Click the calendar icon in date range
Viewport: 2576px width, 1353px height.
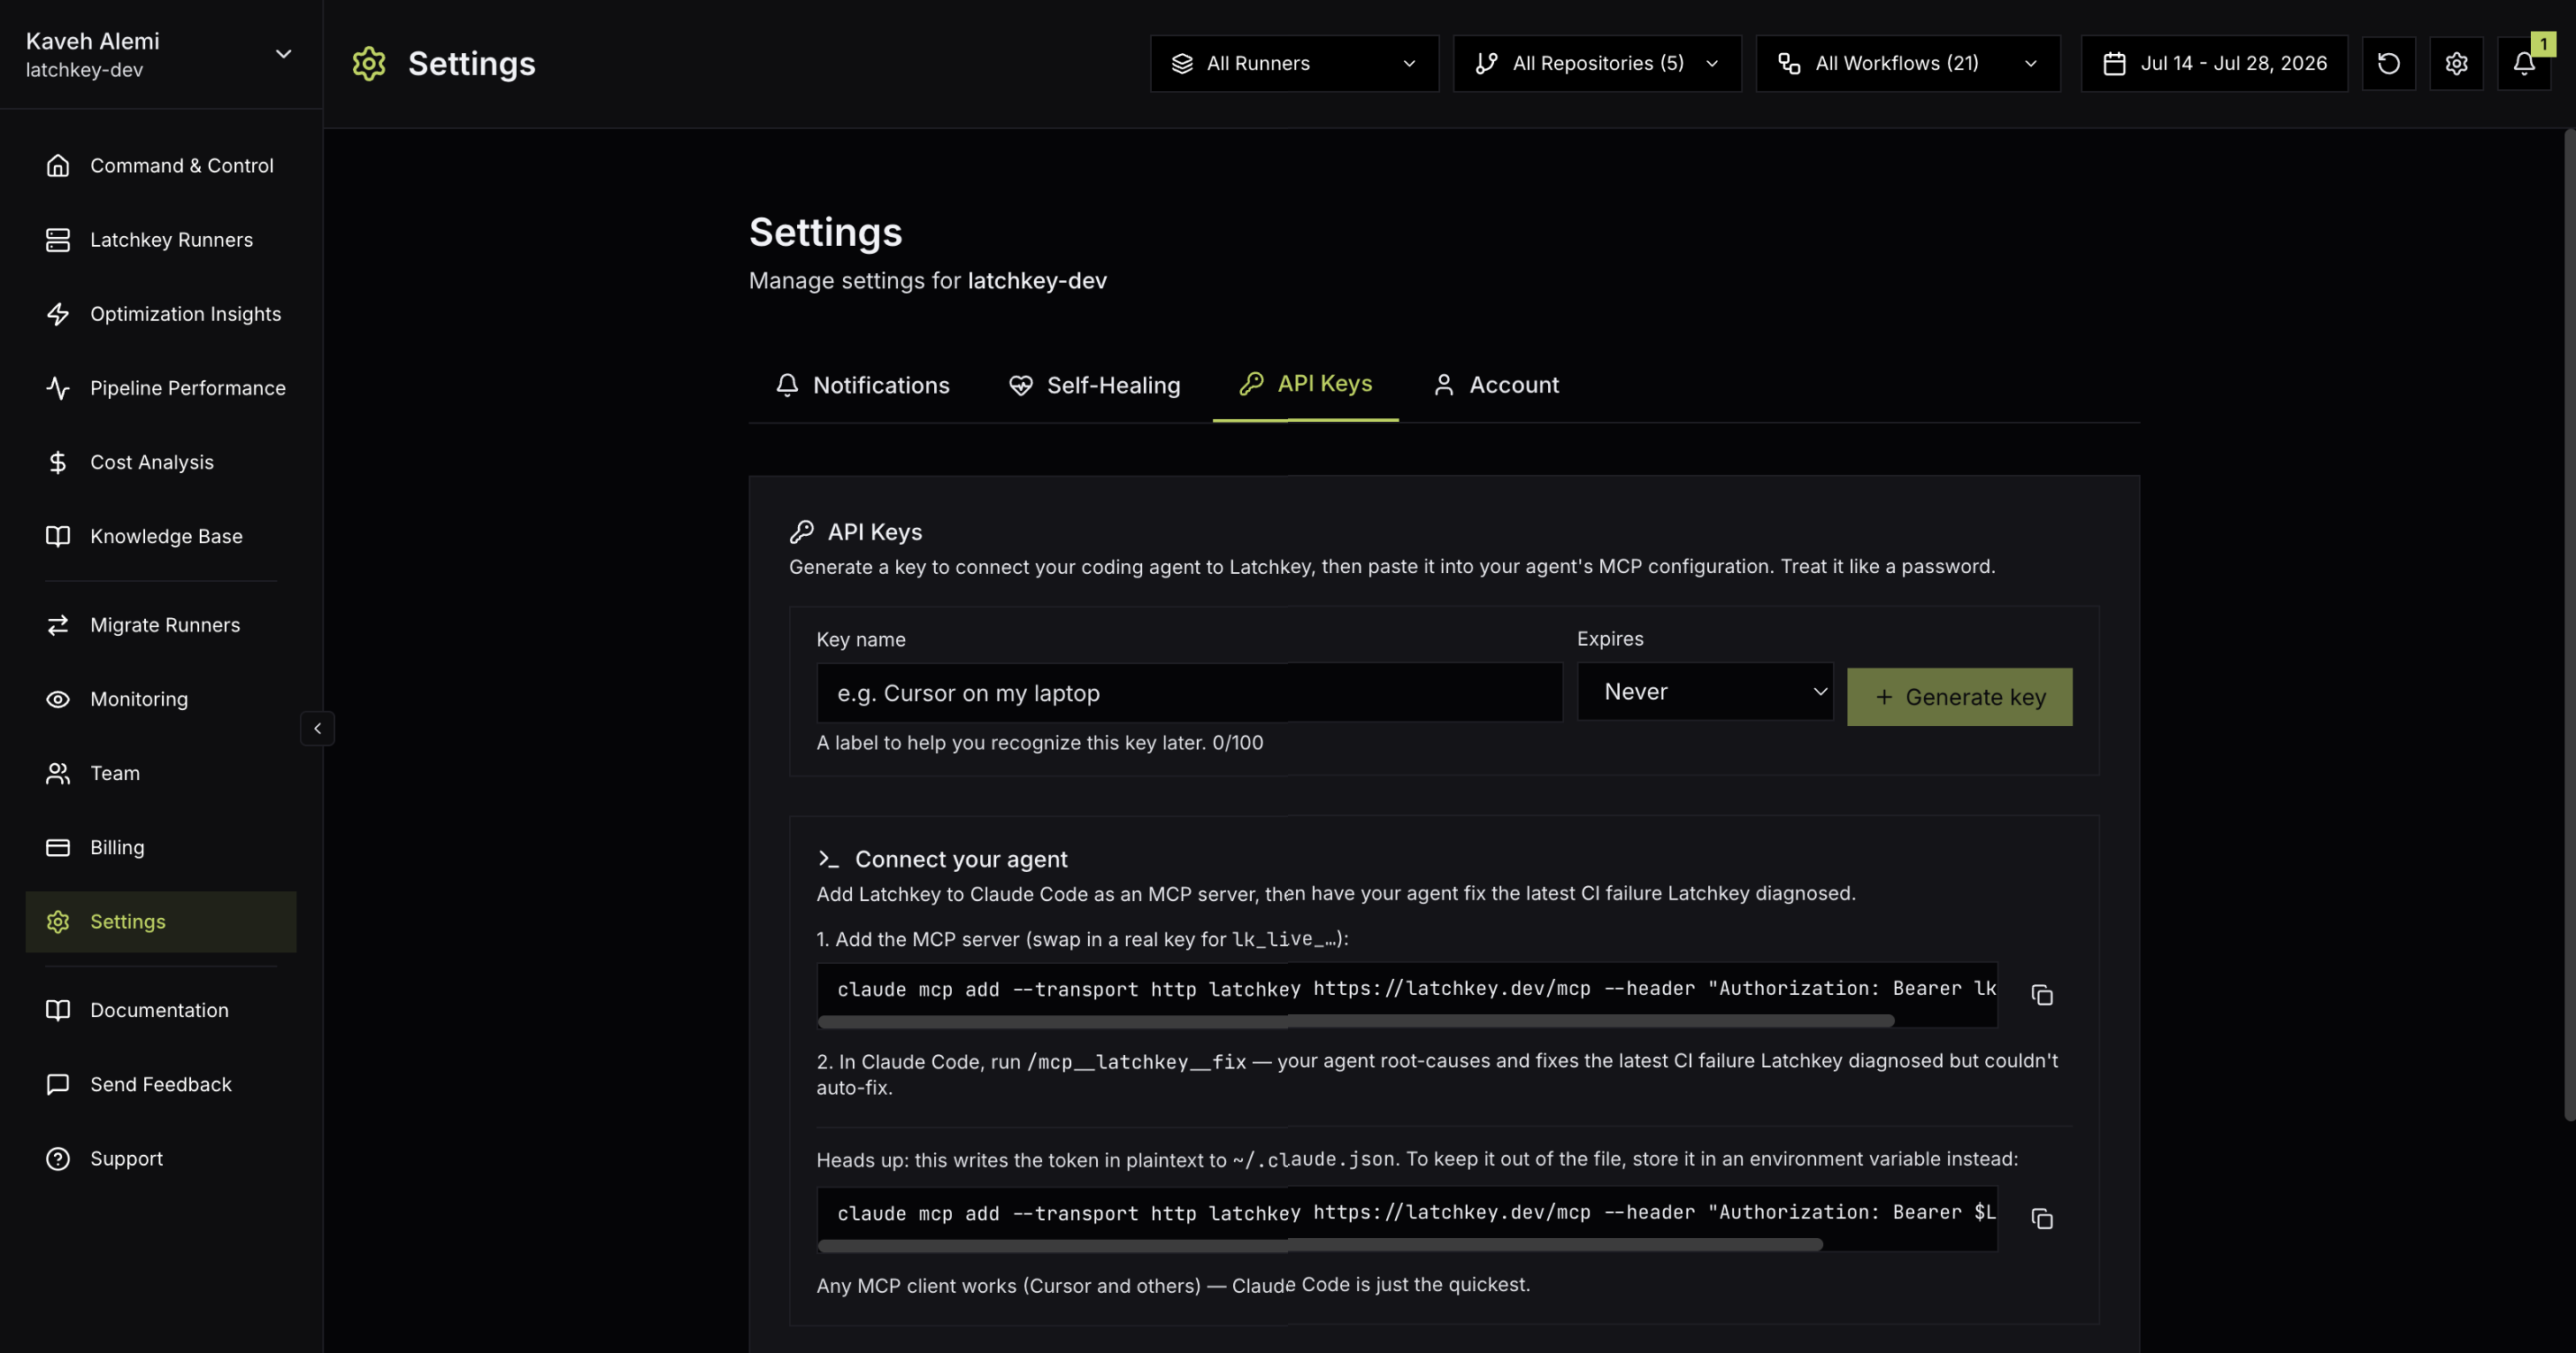pyautogui.click(x=2114, y=63)
